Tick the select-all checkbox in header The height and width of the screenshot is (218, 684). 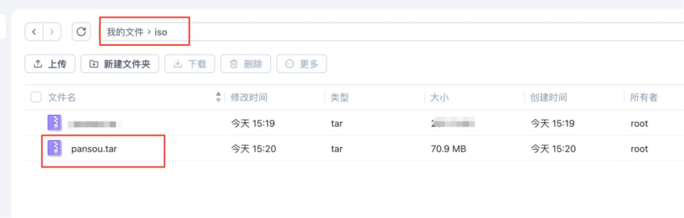click(36, 97)
